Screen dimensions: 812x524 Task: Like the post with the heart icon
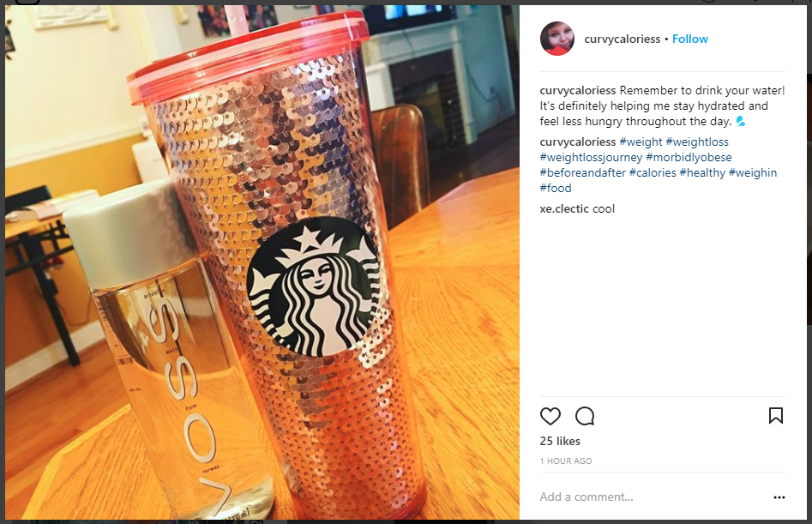[550, 416]
